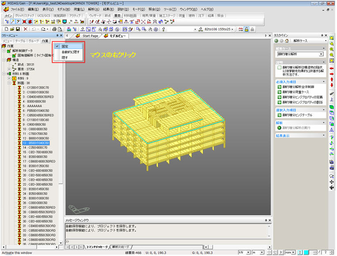The image size is (337, 256).
Task: Click the monitor display icon in main toolbar
Action: click(x=64, y=22)
